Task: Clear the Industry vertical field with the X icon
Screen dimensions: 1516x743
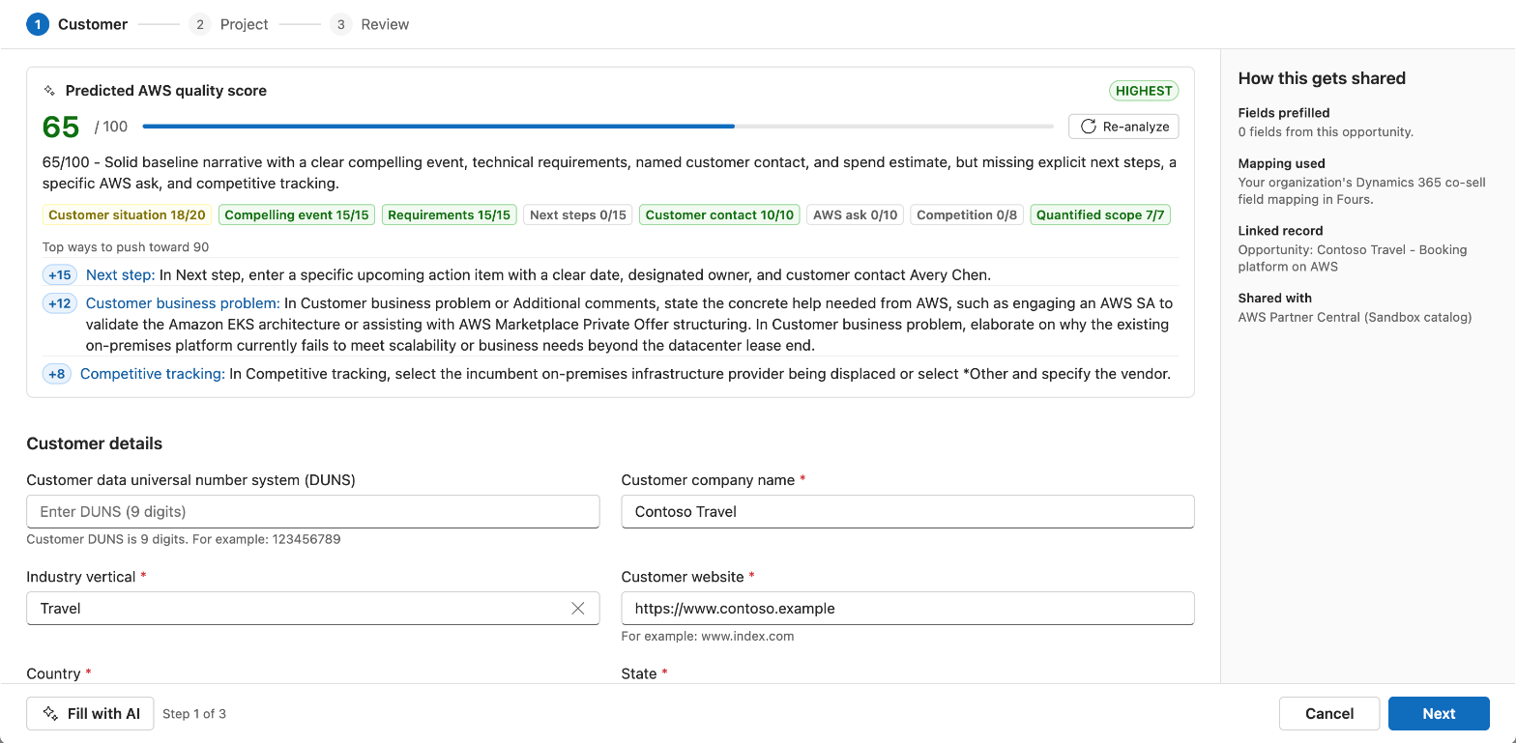Action: [x=578, y=609]
